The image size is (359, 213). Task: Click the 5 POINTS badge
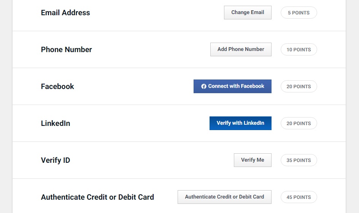(299, 13)
